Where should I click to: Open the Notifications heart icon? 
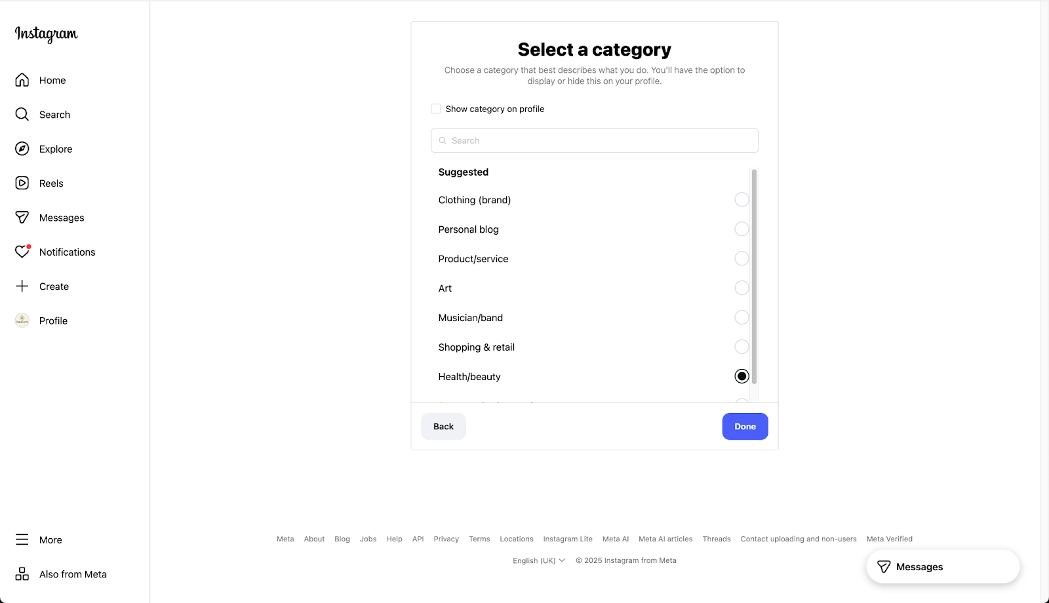coord(22,252)
